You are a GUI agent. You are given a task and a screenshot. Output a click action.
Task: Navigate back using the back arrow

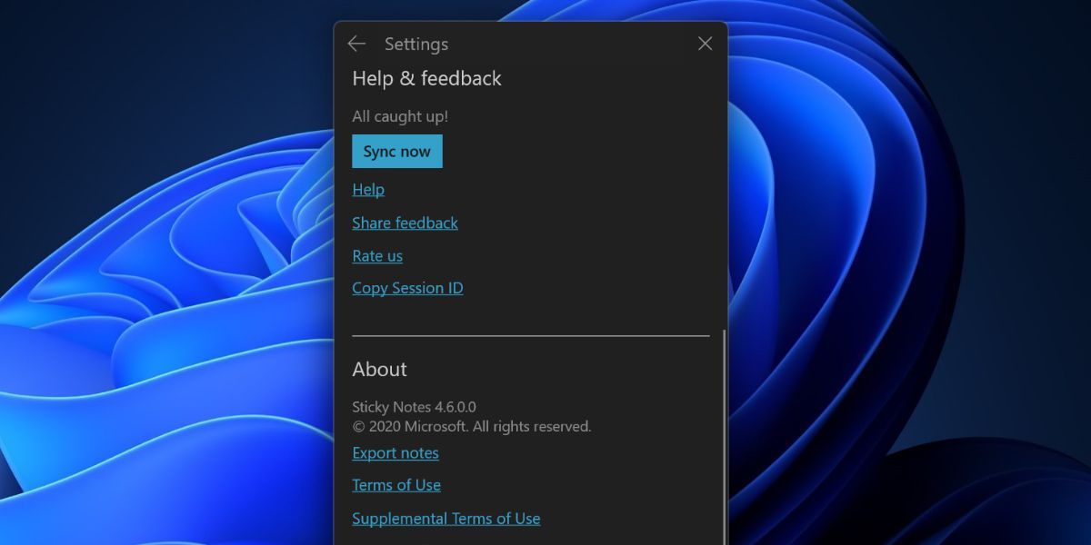(355, 43)
